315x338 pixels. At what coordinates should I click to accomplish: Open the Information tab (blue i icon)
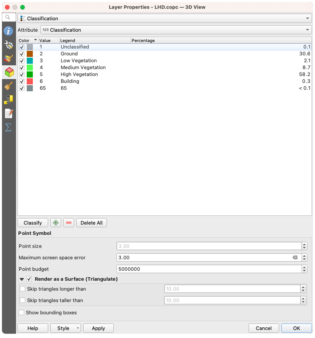coord(8,31)
